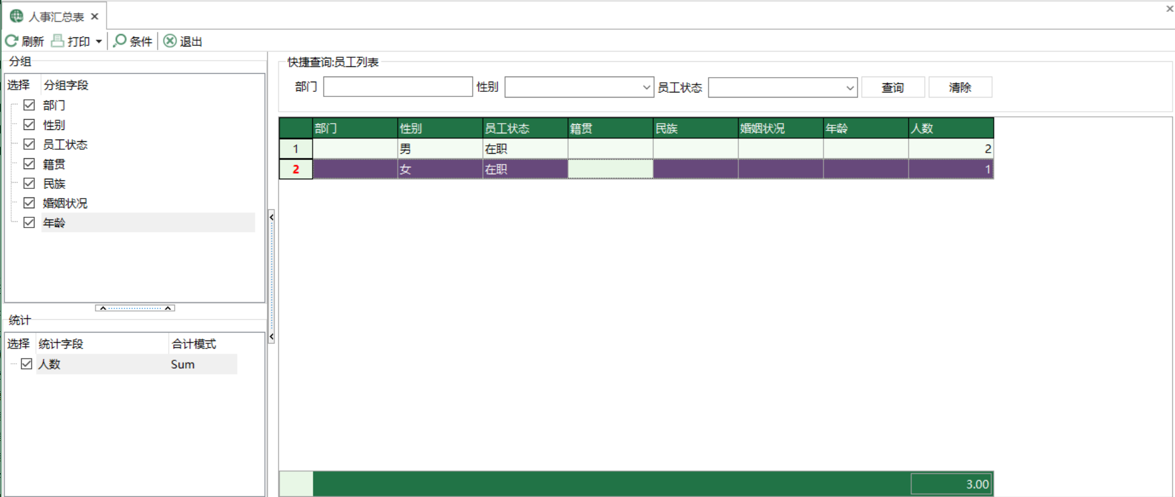The image size is (1175, 497).
Task: Toggle the 婚姻状况 grouping checkbox
Action: pyautogui.click(x=29, y=203)
